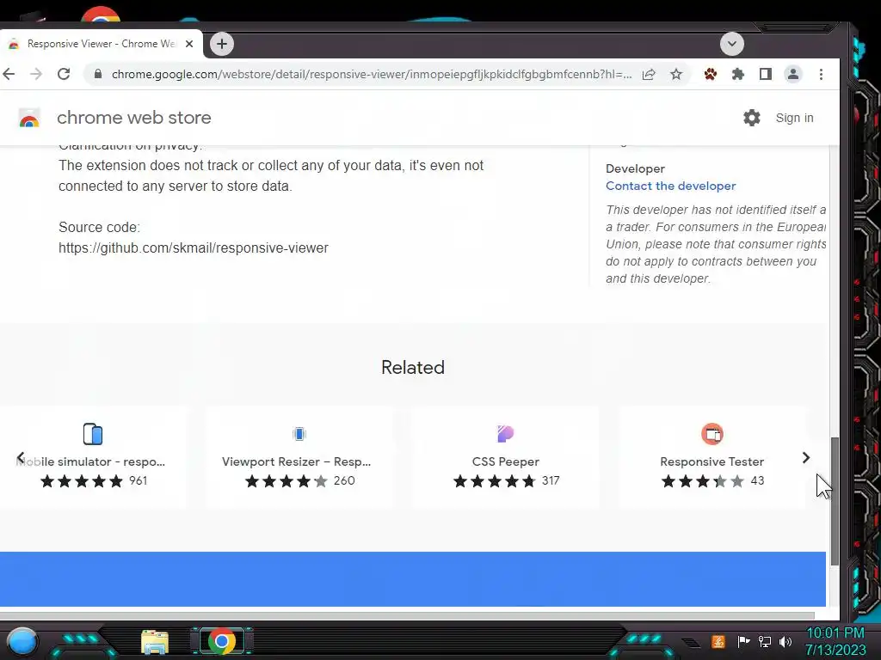The height and width of the screenshot is (660, 881).
Task: Click the vertical page scrollbar thumb
Action: pyautogui.click(x=835, y=501)
